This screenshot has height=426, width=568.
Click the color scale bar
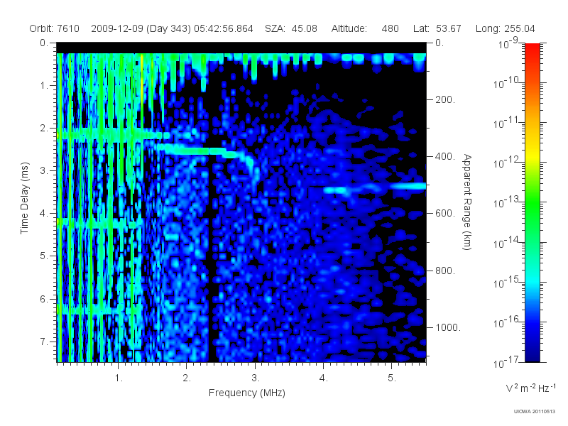532,202
